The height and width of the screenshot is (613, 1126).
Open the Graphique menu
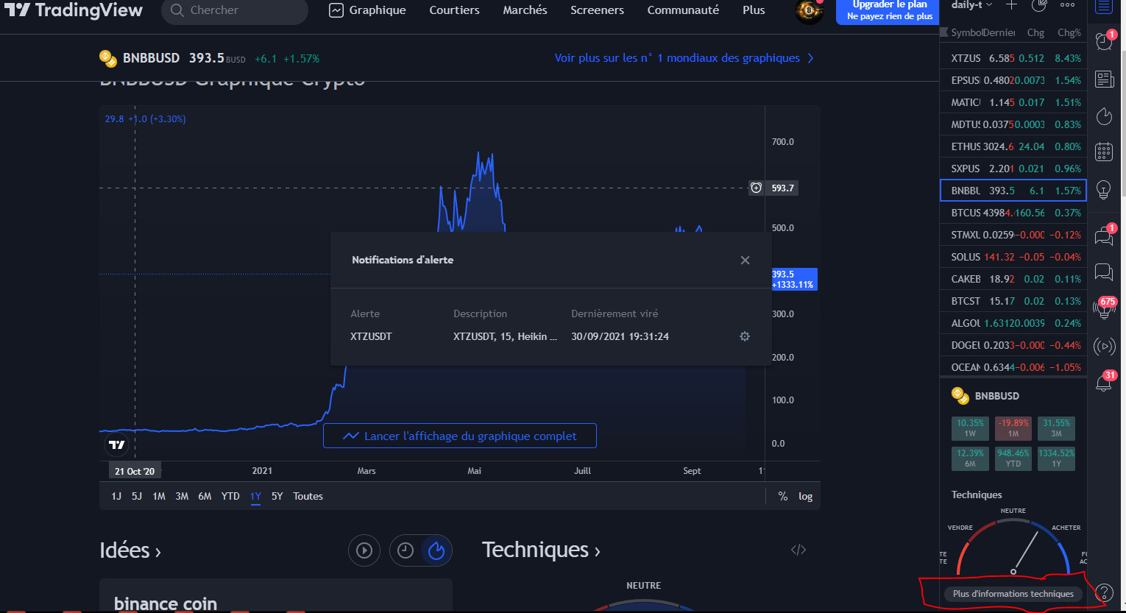click(x=367, y=10)
